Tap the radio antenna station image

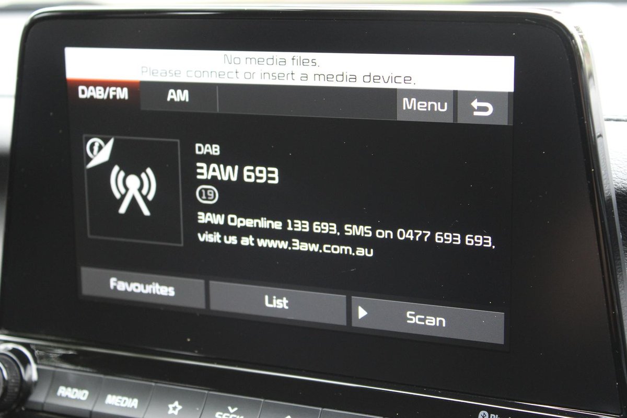coord(133,191)
